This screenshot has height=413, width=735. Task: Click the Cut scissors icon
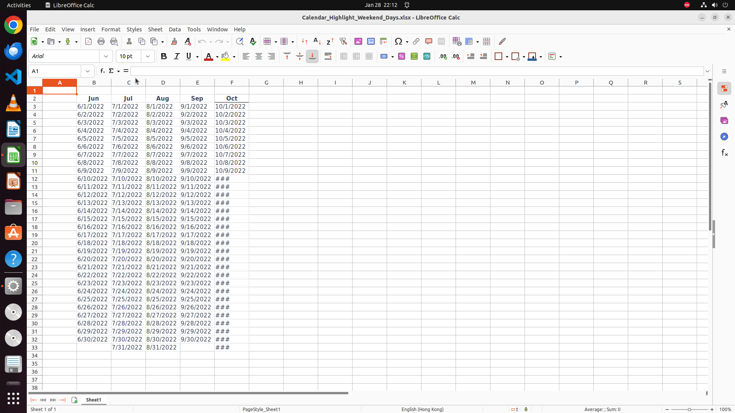click(x=129, y=41)
